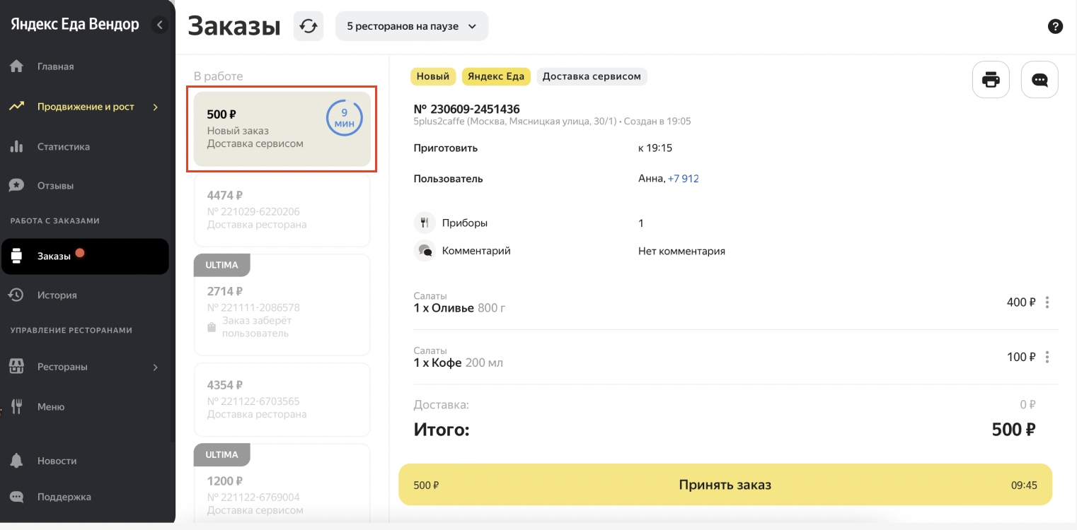1077x530 pixels.
Task: Accept the order with Принять заказ
Action: [725, 485]
